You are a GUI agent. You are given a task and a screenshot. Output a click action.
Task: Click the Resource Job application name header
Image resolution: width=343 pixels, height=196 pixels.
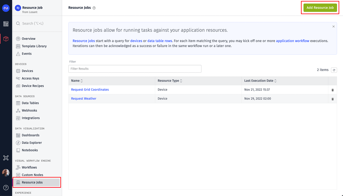click(32, 8)
